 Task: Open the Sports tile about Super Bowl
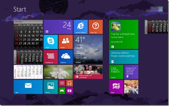[131, 72]
